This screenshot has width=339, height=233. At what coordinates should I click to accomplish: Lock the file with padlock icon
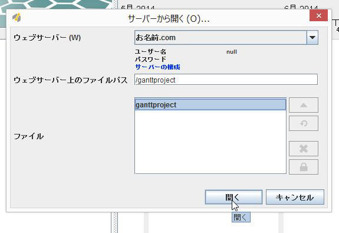(304, 167)
